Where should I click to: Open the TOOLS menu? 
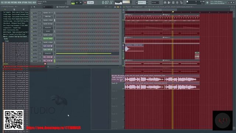pyautogui.click(x=30, y=3)
